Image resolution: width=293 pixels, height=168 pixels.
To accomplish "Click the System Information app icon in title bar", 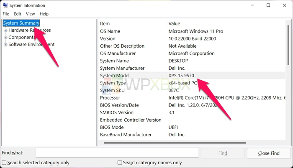I will (x=5, y=5).
